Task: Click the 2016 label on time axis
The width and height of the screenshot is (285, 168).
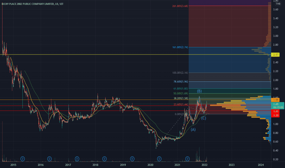Action: [41, 165]
